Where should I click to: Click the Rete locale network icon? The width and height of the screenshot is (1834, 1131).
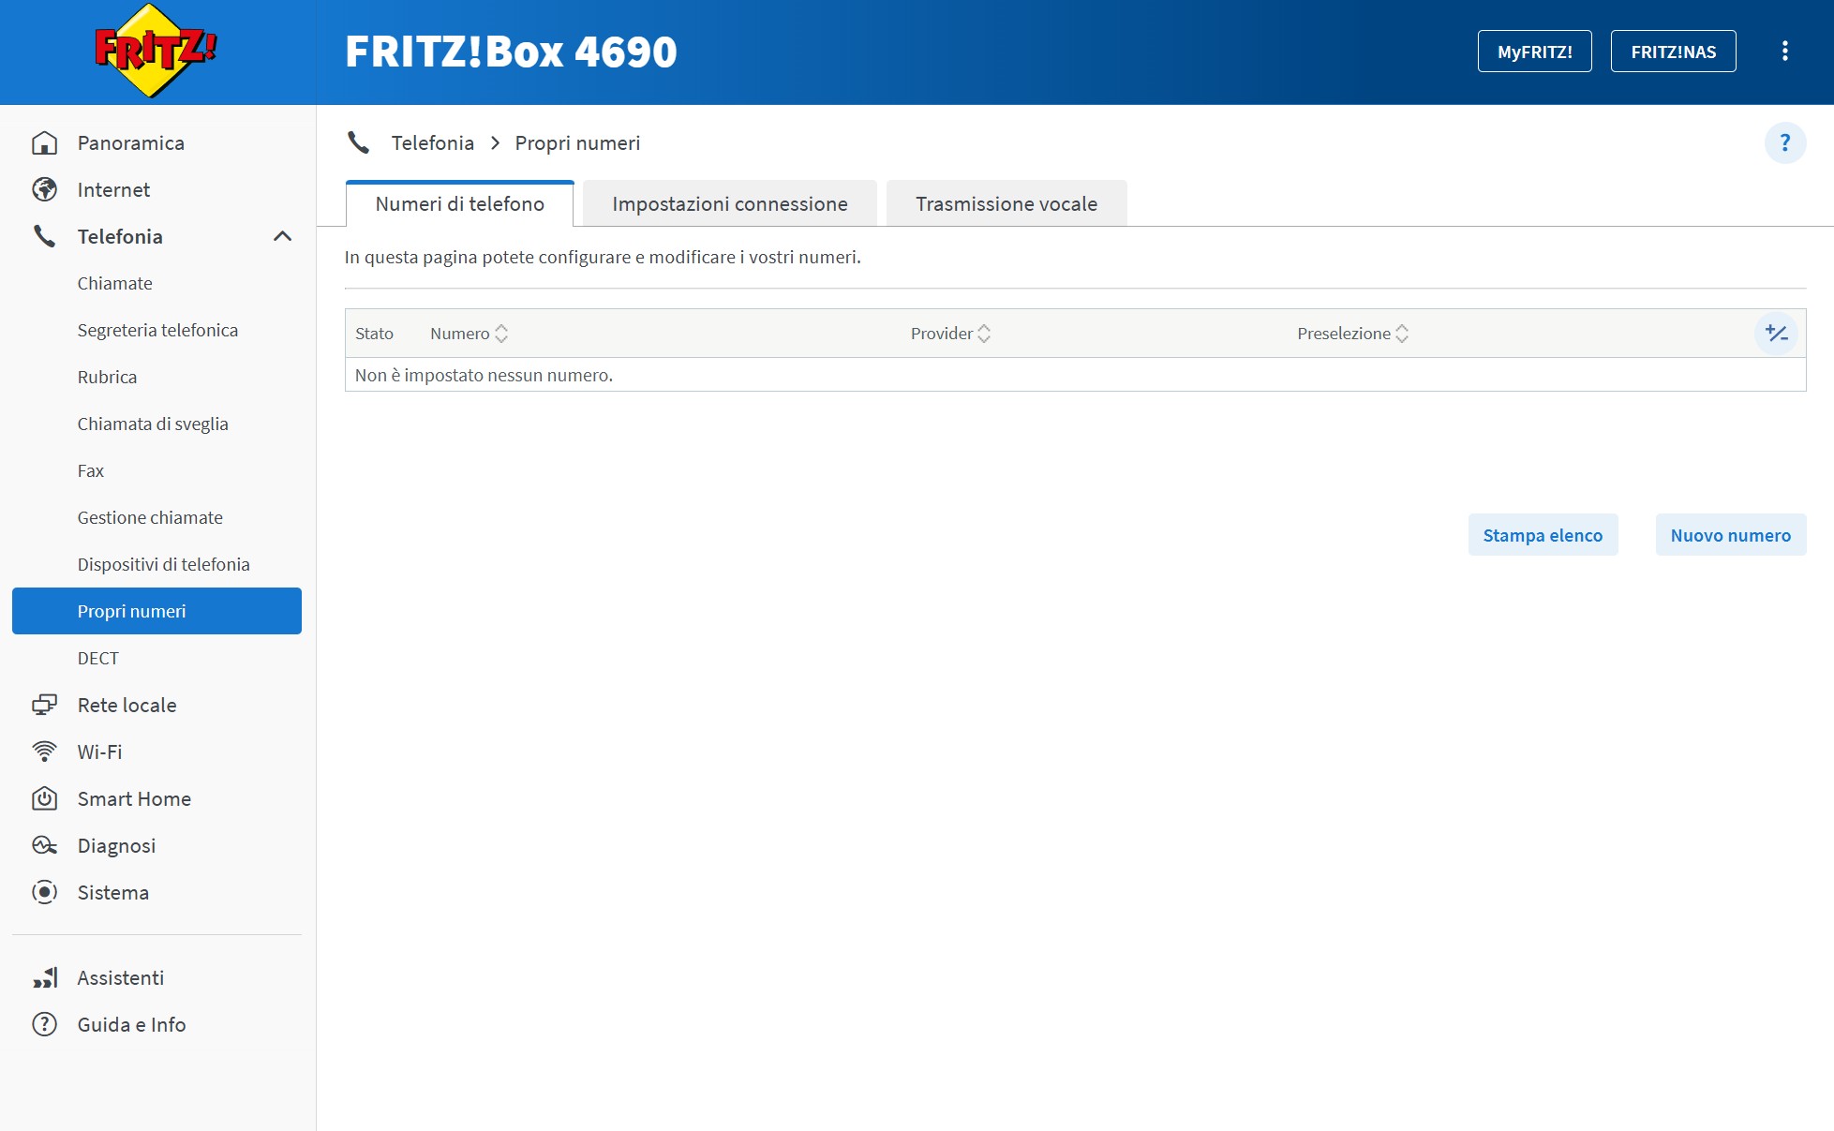[44, 705]
